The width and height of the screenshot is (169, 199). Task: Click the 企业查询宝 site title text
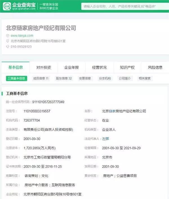click(x=24, y=5)
